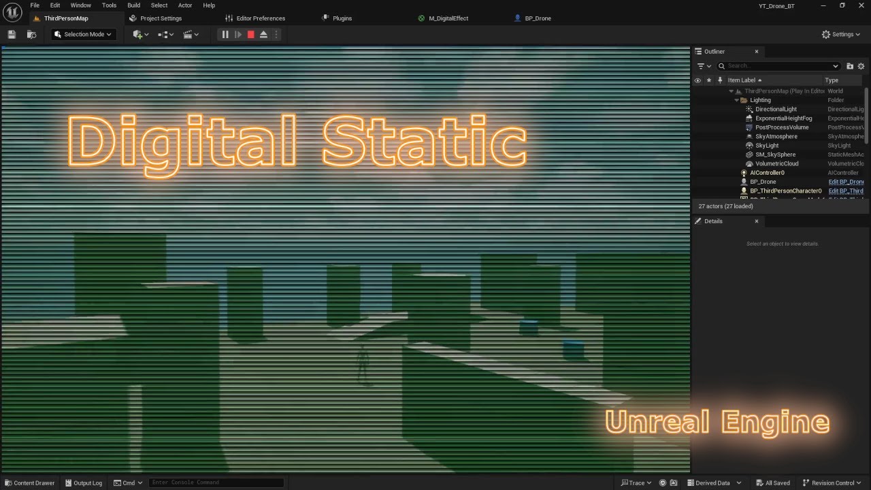Click the Eject from player button

coord(263,34)
